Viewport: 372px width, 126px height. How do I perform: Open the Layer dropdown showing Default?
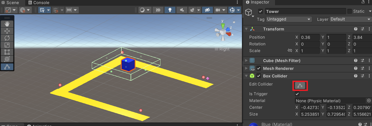[x=351, y=19]
